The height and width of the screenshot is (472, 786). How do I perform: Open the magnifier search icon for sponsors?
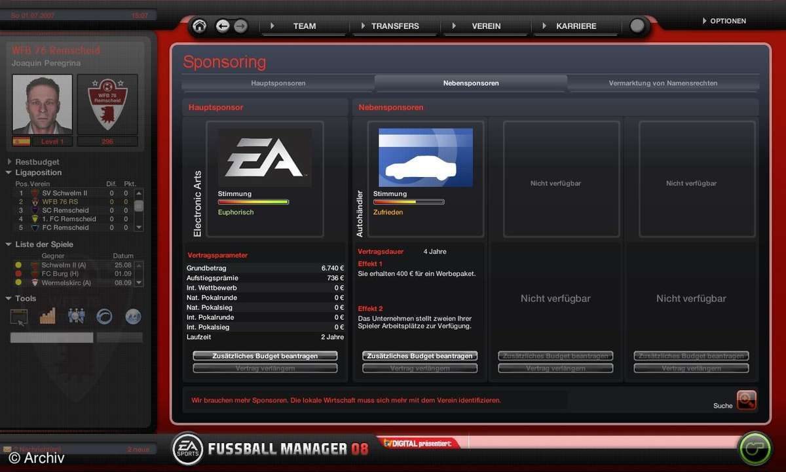(x=746, y=400)
